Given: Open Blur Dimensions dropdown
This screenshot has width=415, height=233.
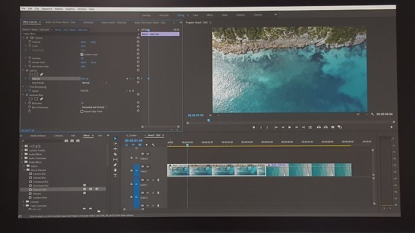Looking at the screenshot, I should point(95,107).
